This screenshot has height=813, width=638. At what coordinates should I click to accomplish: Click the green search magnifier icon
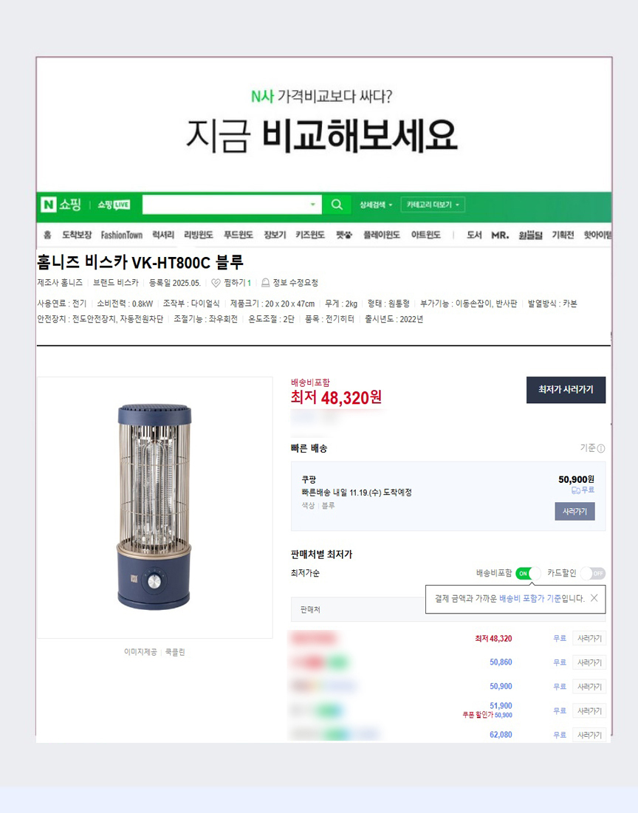[337, 205]
